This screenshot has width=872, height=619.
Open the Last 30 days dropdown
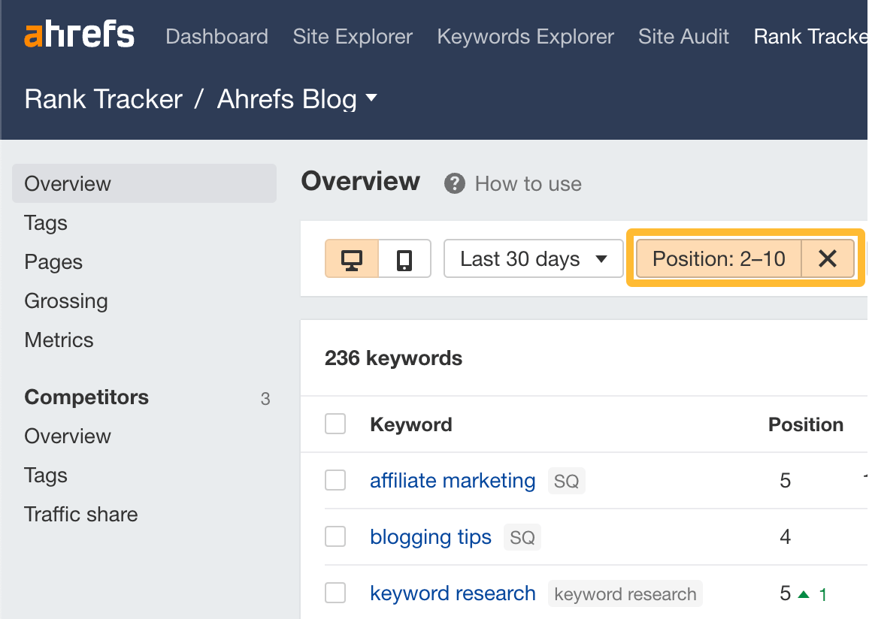533,258
